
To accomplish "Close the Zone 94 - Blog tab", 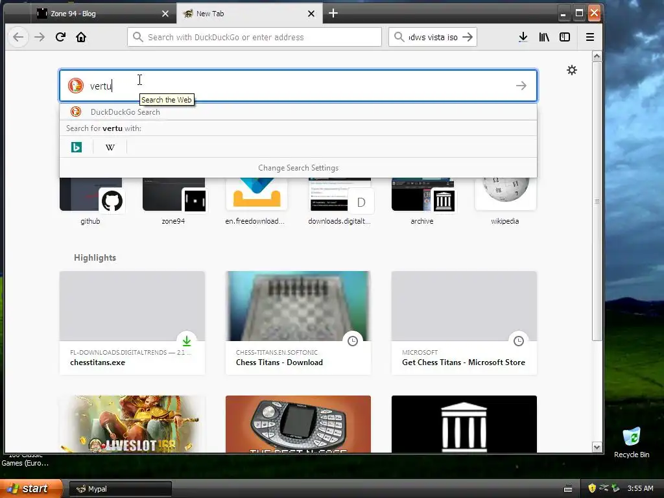I will click(x=165, y=14).
